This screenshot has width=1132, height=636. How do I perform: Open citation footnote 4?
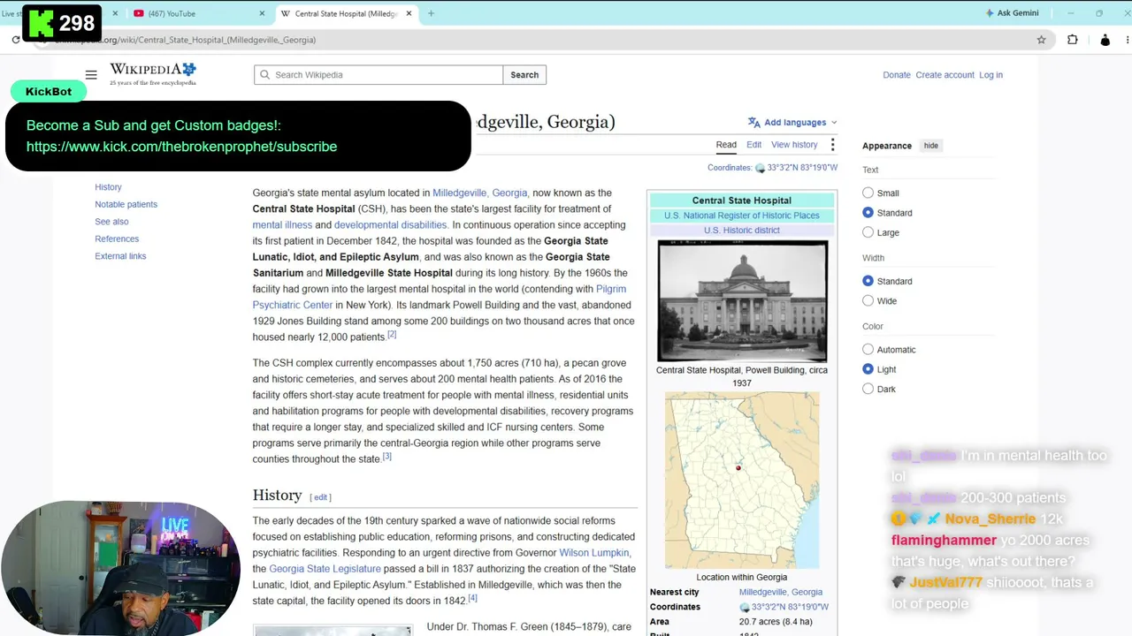click(473, 598)
